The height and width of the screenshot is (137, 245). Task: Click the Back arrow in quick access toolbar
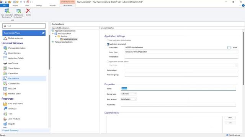click(21, 2)
